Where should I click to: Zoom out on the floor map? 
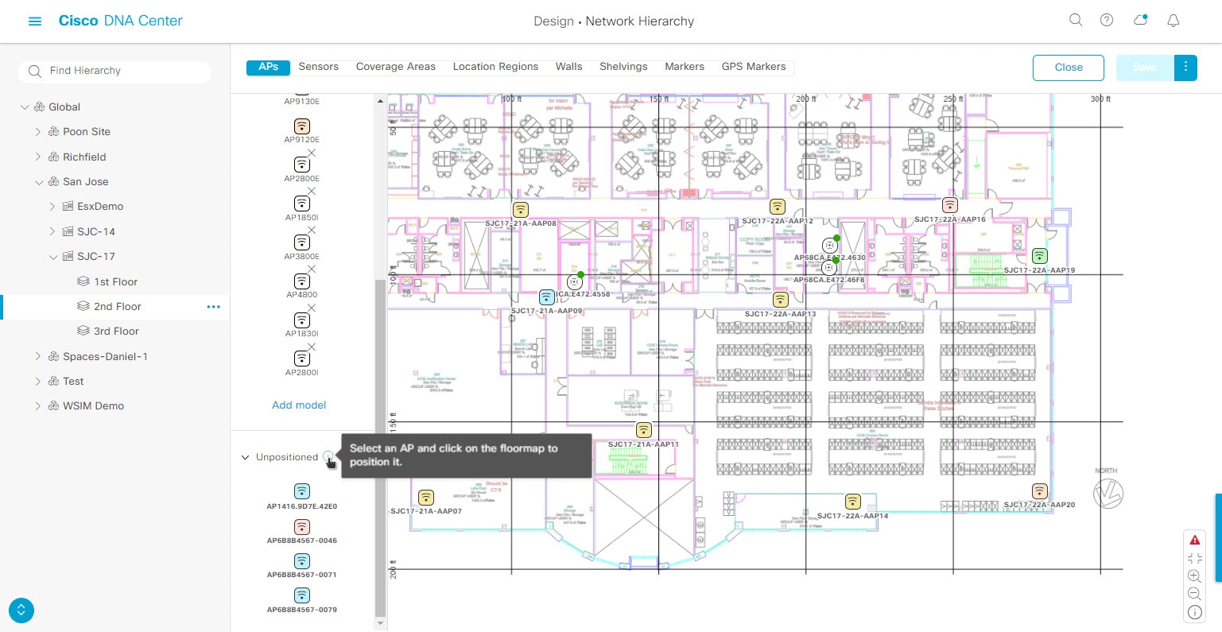coord(1194,594)
